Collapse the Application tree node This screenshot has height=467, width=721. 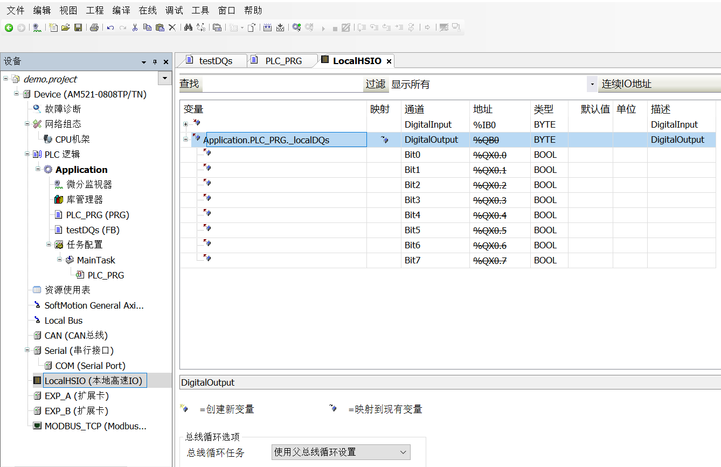coord(38,169)
